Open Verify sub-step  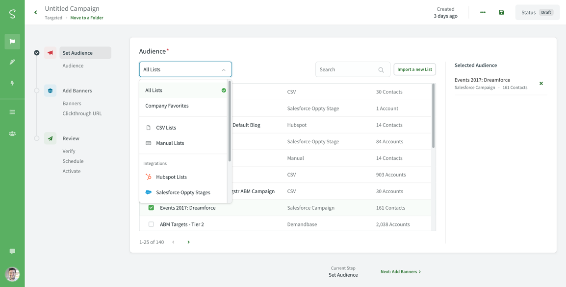tap(69, 151)
